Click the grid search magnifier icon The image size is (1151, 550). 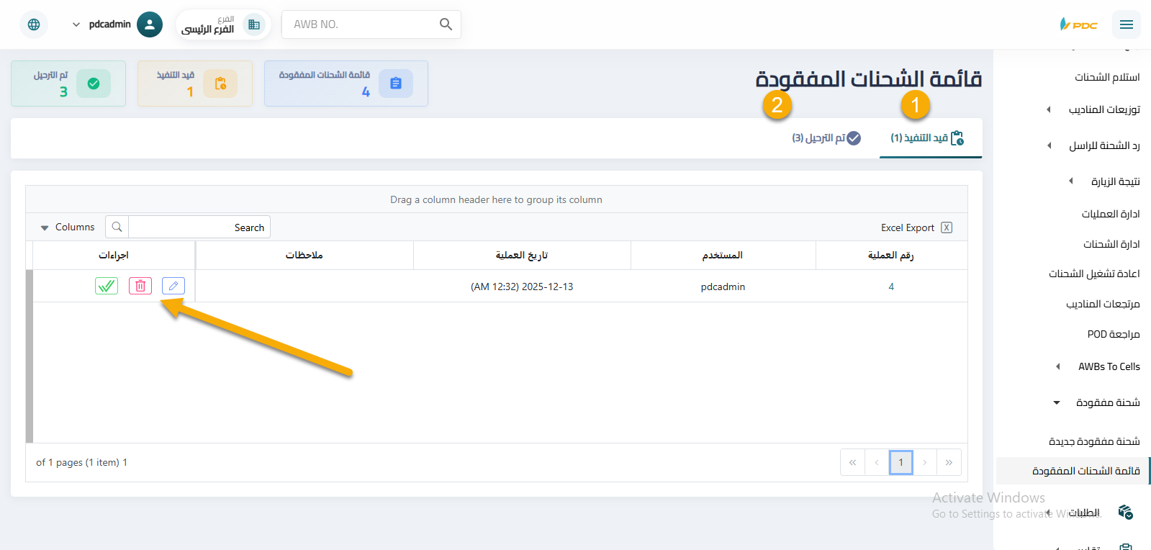click(x=117, y=227)
